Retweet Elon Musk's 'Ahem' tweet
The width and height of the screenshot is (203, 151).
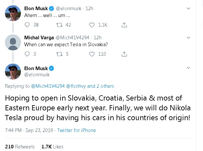coord(59,25)
